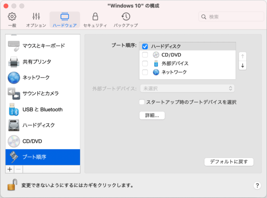Open the オプション sliders tab
Image resolution: width=267 pixels, height=198 pixels.
click(x=36, y=20)
